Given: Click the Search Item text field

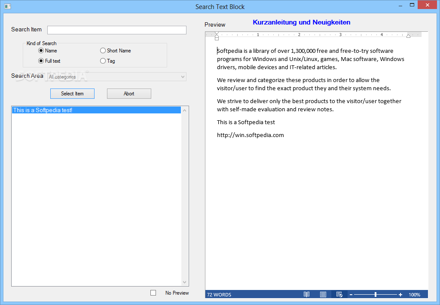Looking at the screenshot, I should pyautogui.click(x=117, y=30).
